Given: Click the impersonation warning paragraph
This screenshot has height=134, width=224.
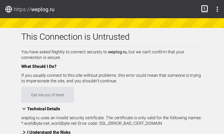Looking at the screenshot, I should click(x=111, y=78).
